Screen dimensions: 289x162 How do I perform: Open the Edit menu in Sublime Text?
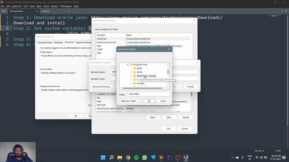tap(8, 6)
